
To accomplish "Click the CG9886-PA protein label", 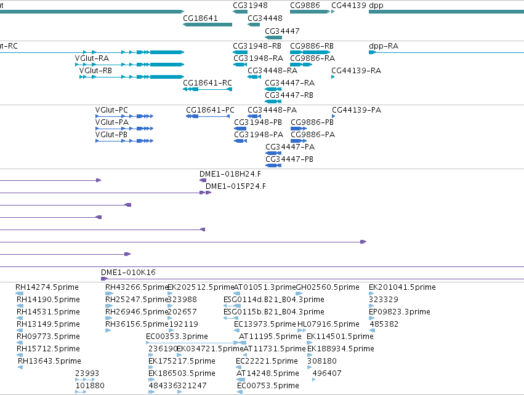I will click(x=313, y=135).
